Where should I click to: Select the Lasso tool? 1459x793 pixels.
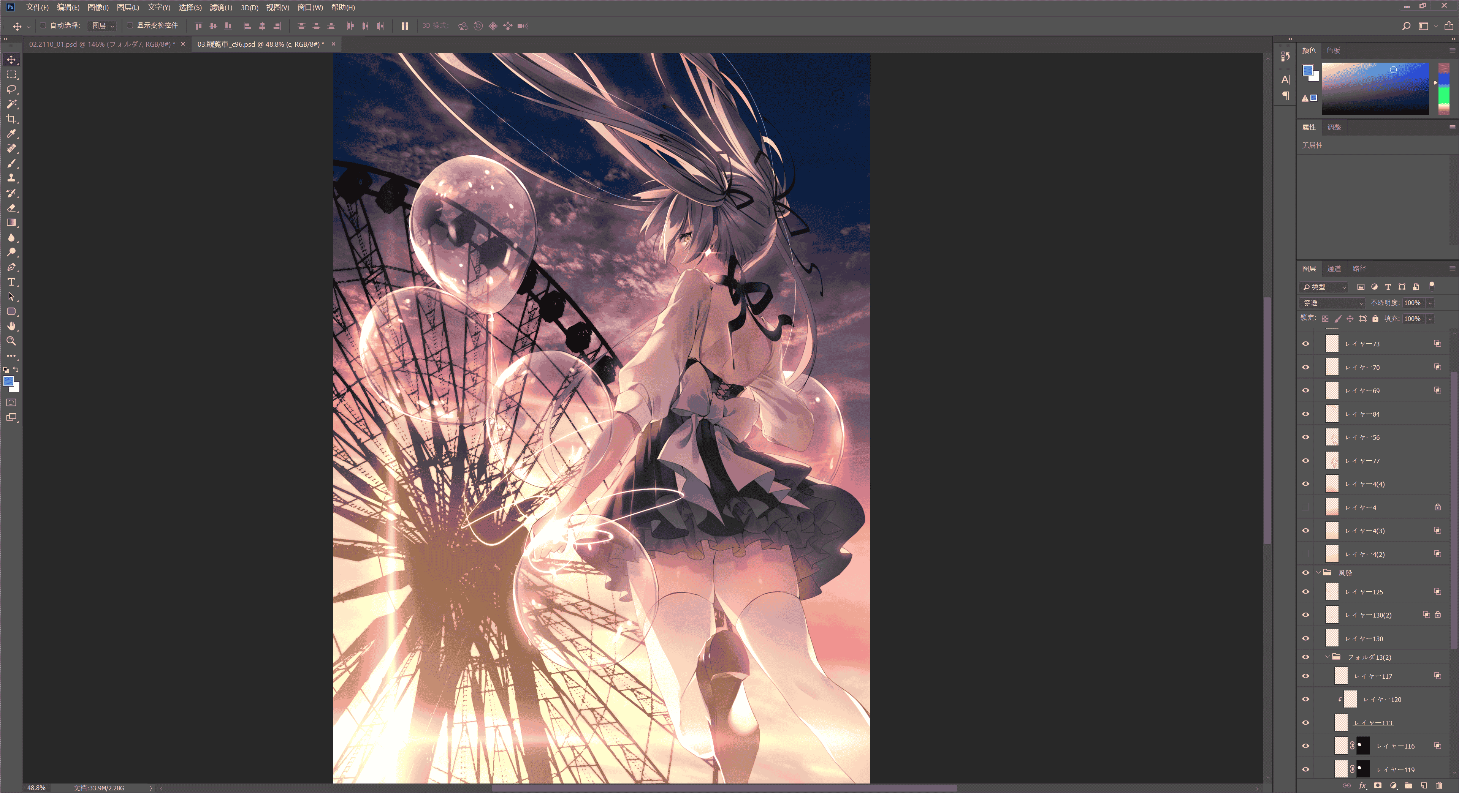coord(11,89)
